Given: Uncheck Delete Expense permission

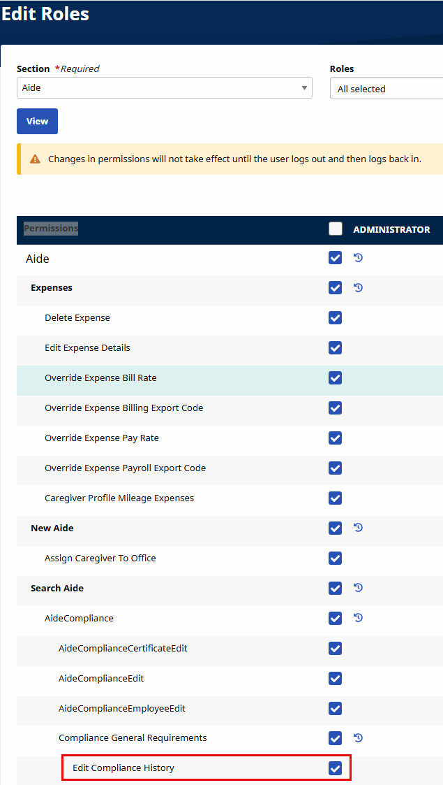Looking at the screenshot, I should point(336,318).
